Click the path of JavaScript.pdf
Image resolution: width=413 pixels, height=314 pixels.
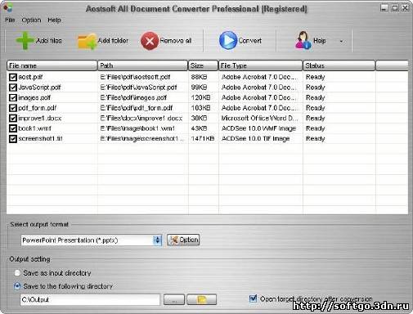point(138,87)
